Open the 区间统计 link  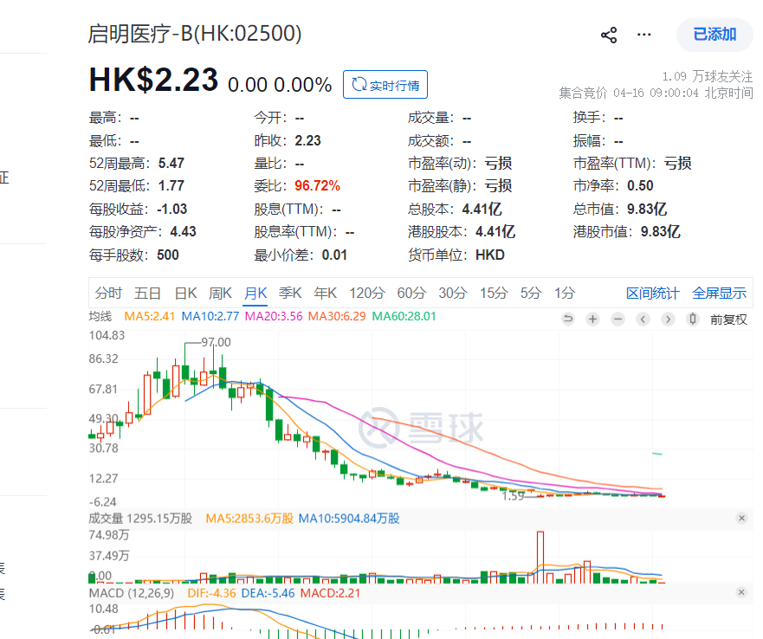[653, 293]
